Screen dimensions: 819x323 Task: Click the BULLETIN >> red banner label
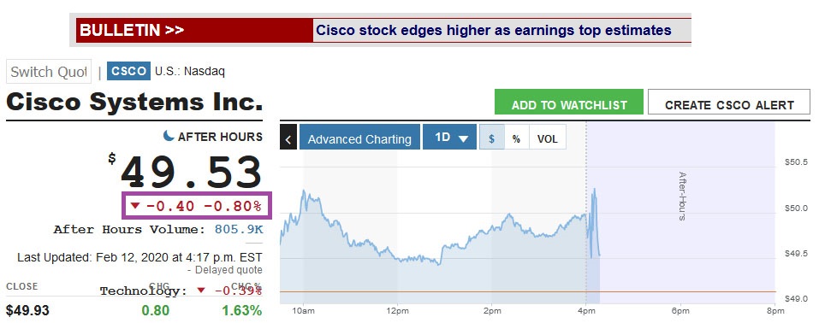(194, 30)
